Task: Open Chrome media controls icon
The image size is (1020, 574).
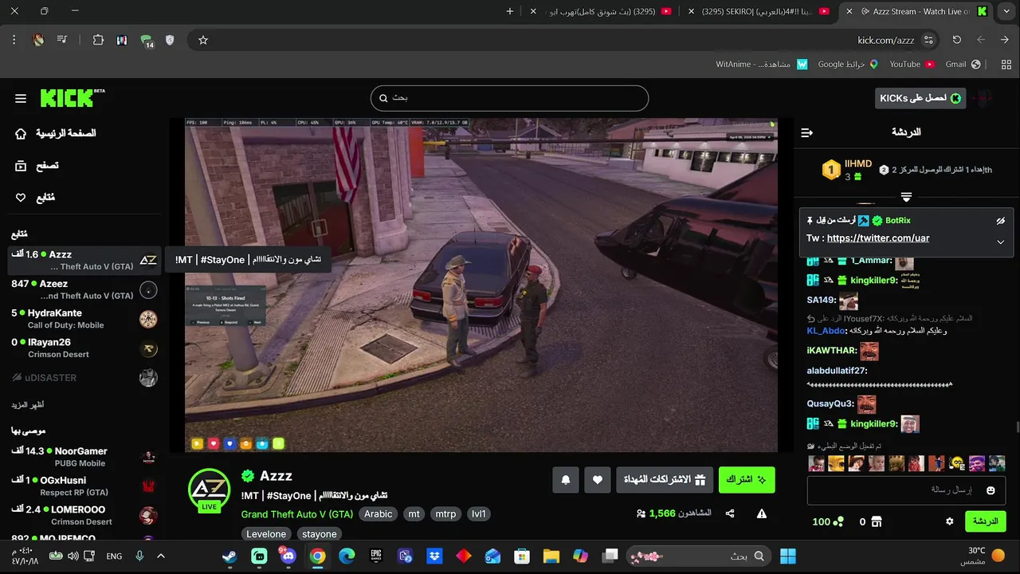Action: coord(62,40)
